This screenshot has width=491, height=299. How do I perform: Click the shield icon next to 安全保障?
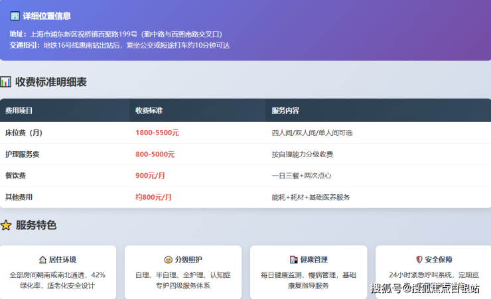[419, 260]
